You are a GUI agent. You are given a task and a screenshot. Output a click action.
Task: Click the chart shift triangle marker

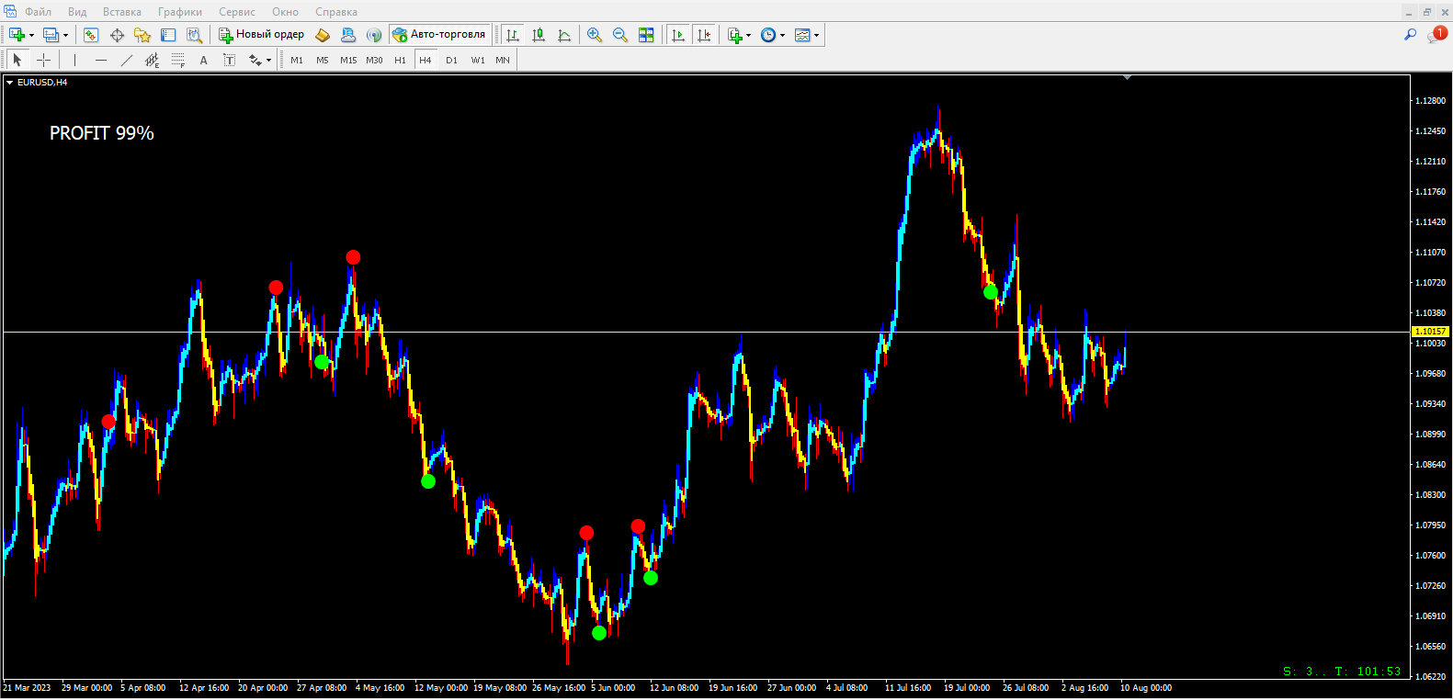(1127, 78)
